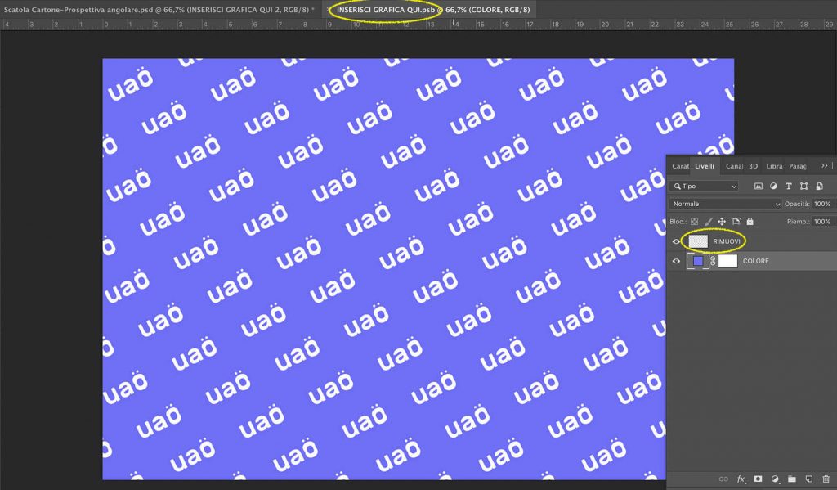837x490 pixels.
Task: Click the lock all padlock icon
Action: point(750,222)
